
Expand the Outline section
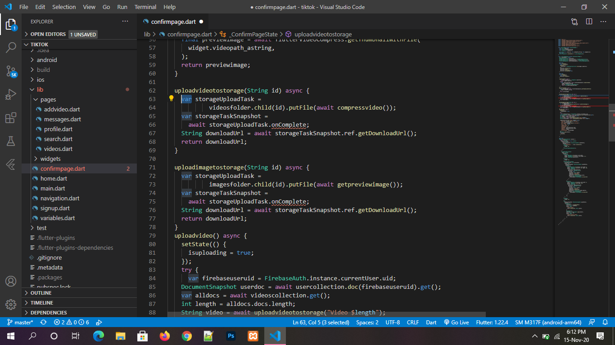click(x=79, y=293)
